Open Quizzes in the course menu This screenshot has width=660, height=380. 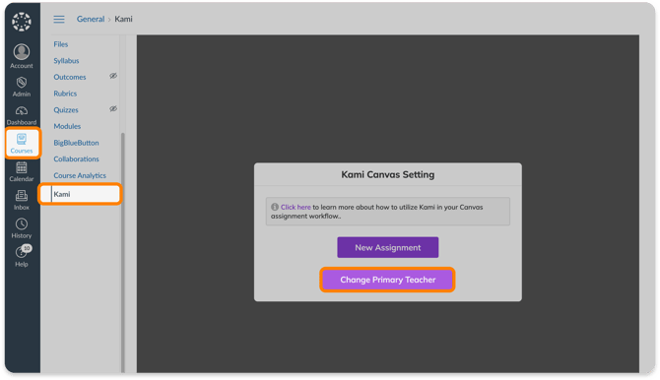[66, 110]
